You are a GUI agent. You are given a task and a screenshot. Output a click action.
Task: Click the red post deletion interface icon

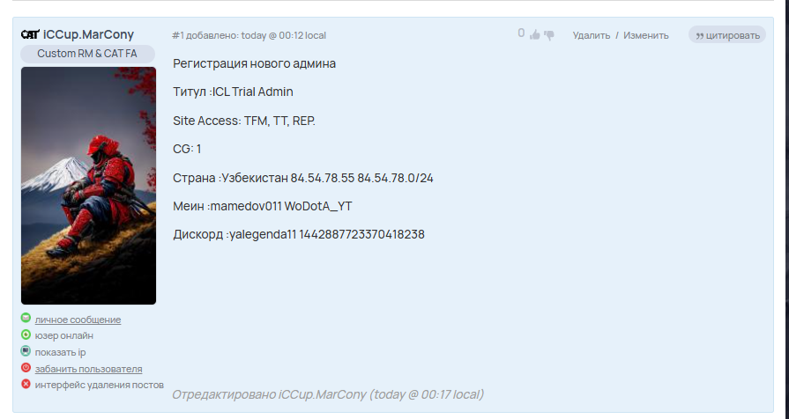[x=26, y=385]
